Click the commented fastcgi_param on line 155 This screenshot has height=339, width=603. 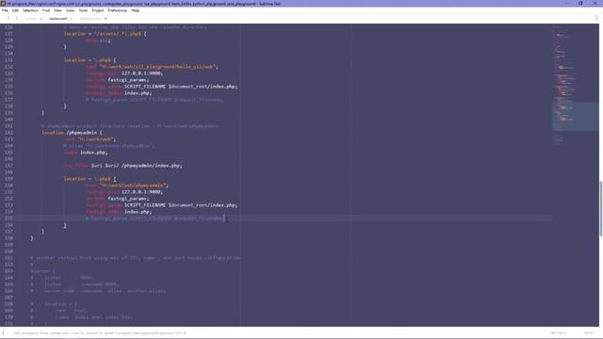(155, 218)
